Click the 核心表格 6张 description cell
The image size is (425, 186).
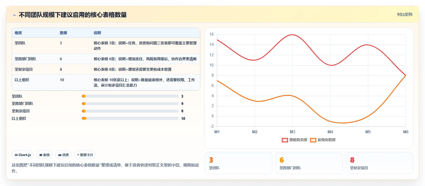[145, 59]
